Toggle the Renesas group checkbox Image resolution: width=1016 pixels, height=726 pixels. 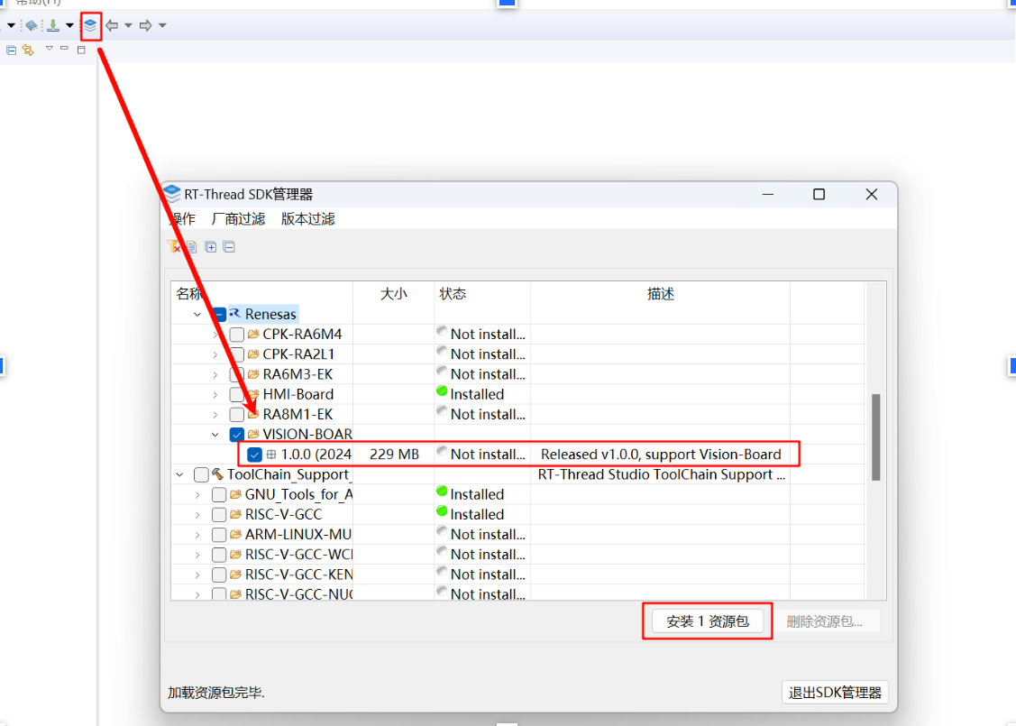point(219,315)
